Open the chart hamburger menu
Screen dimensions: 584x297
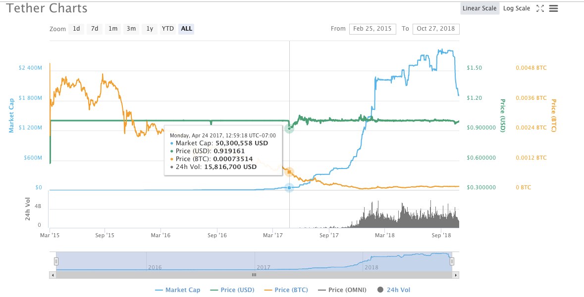(554, 8)
